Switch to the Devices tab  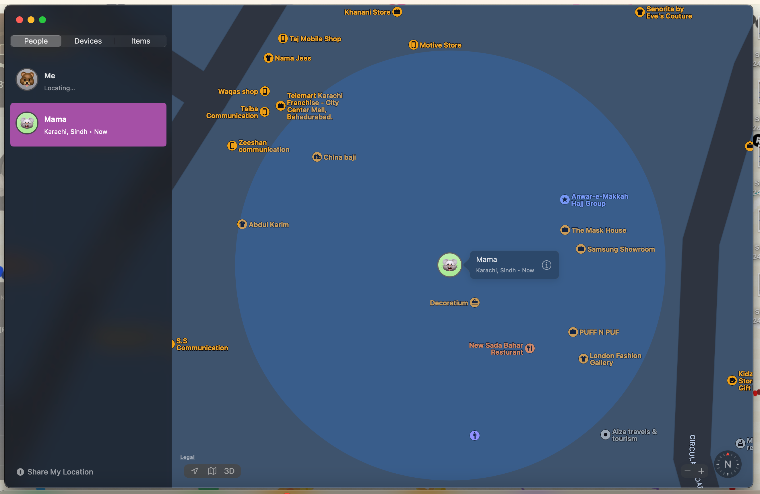point(88,41)
